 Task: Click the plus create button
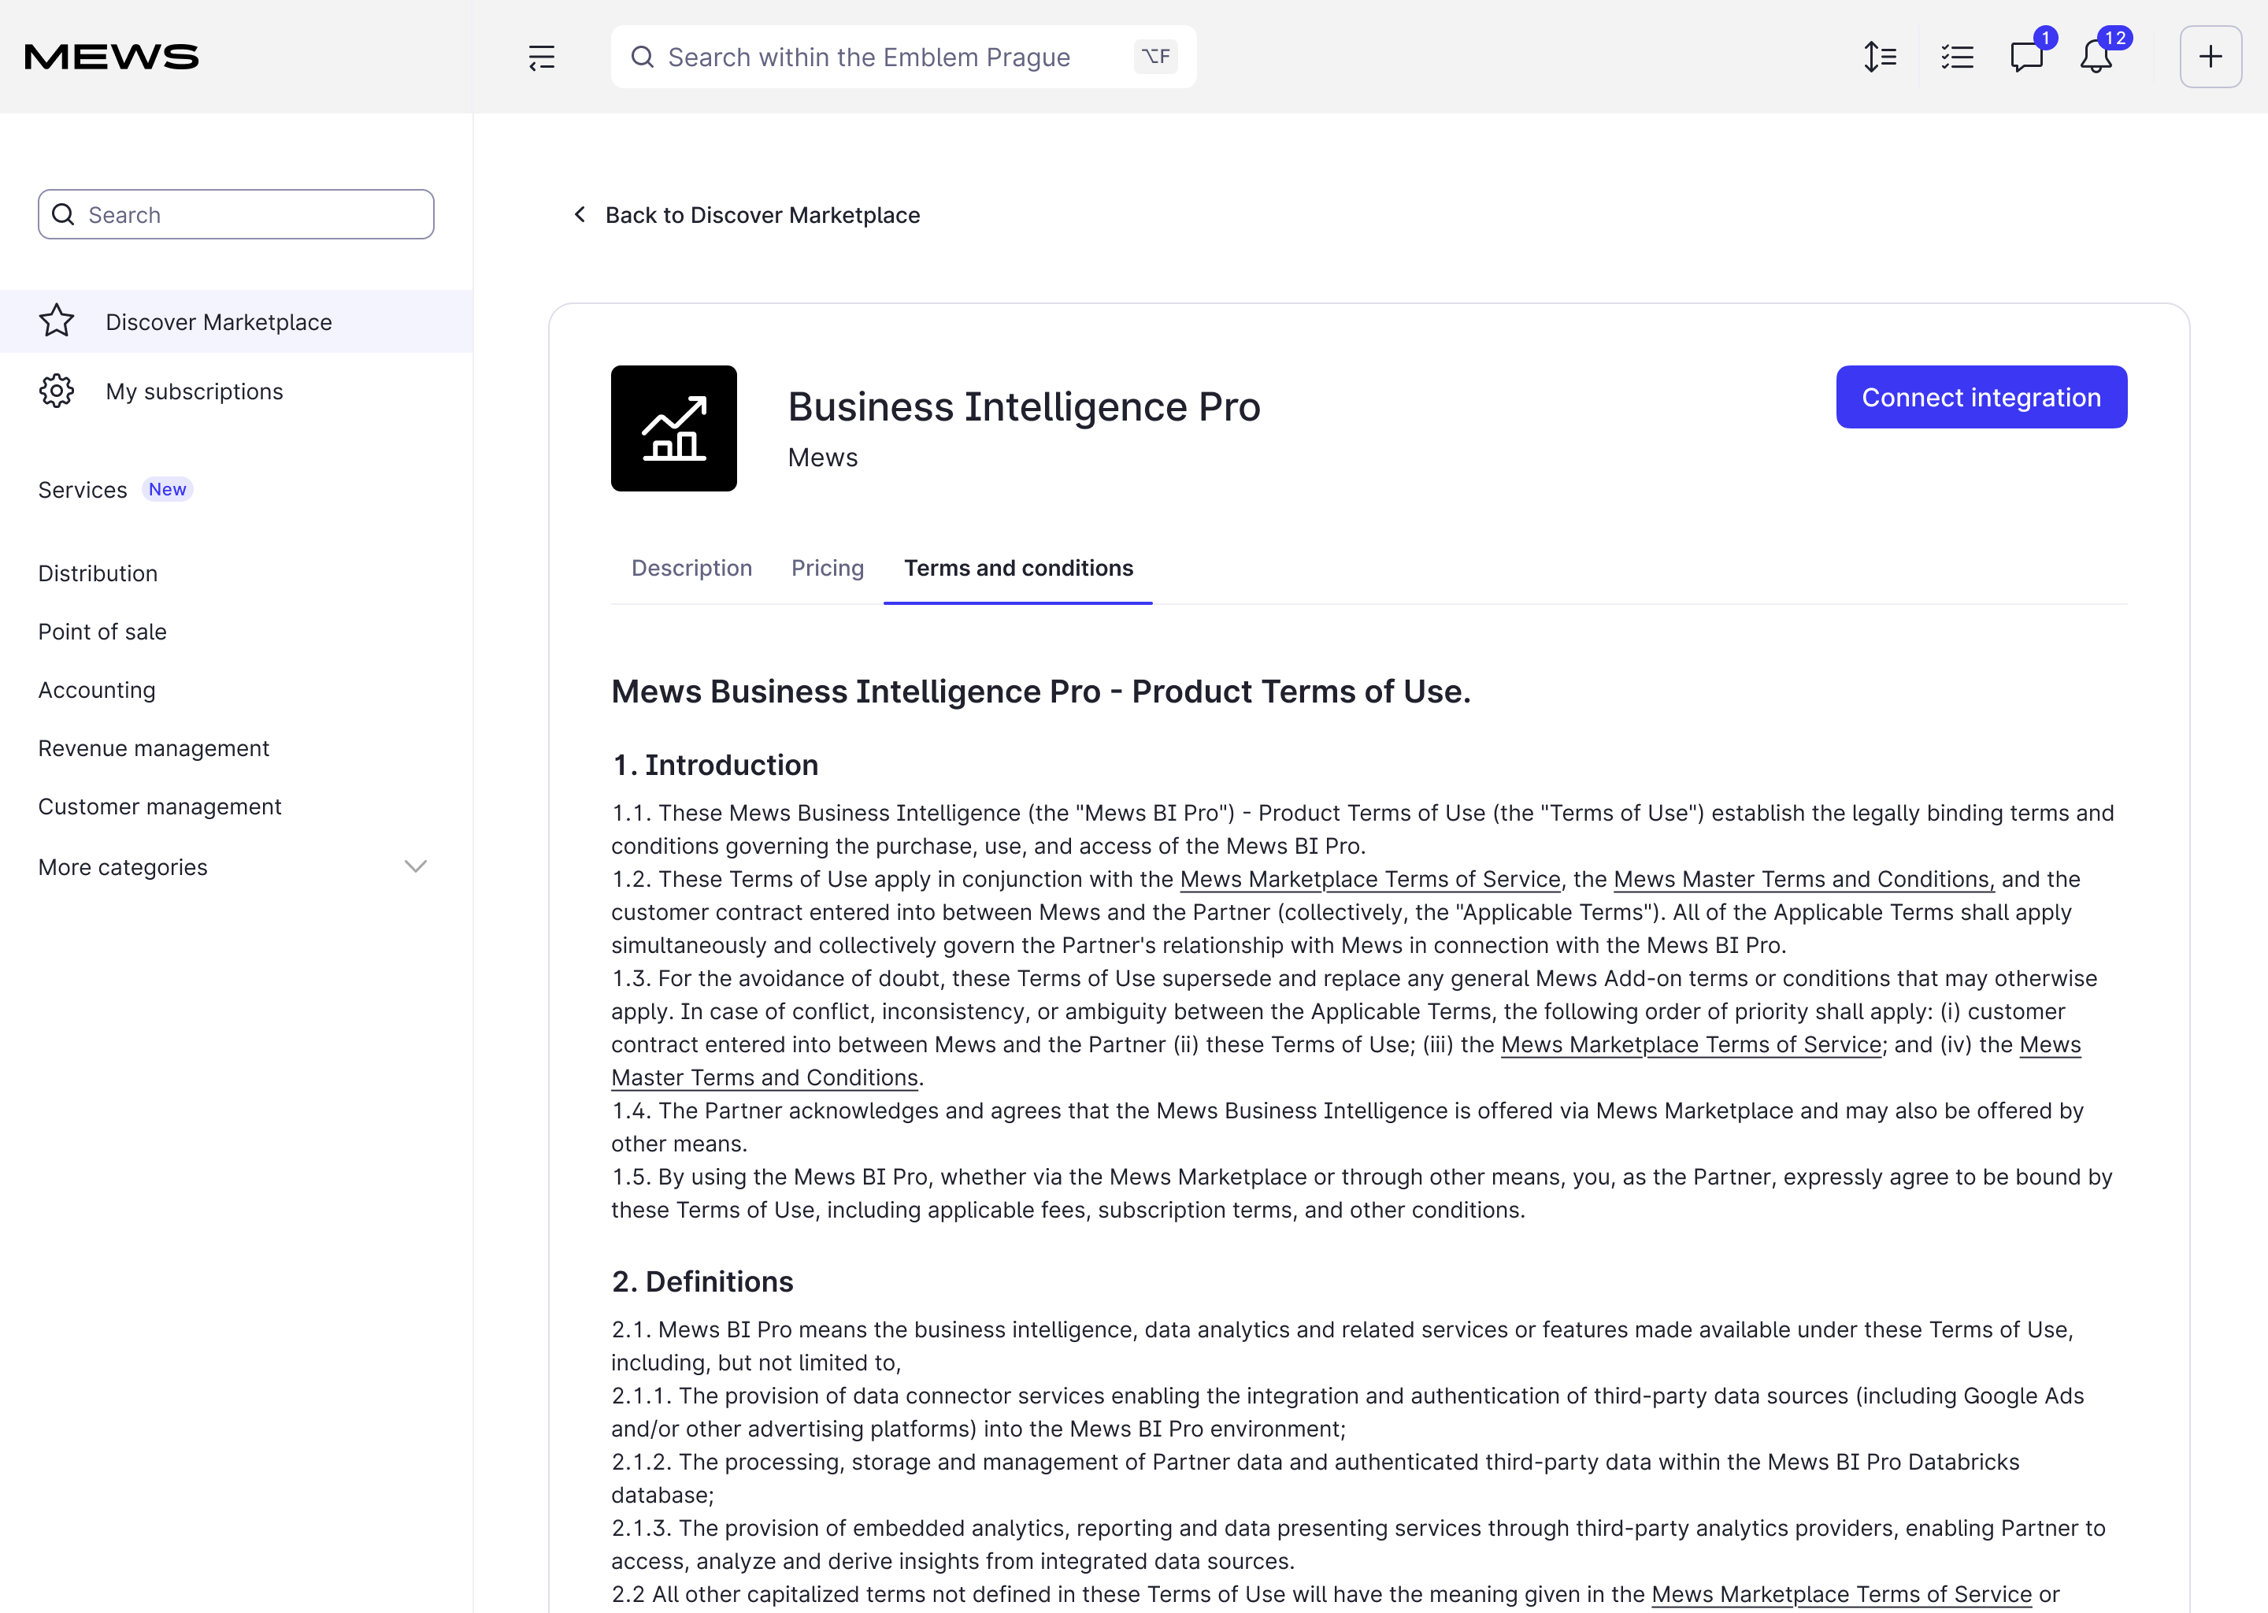point(2211,57)
